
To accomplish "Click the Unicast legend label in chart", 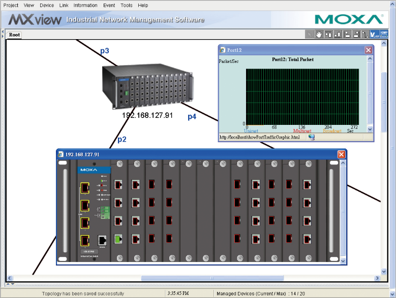I will [x=251, y=131].
